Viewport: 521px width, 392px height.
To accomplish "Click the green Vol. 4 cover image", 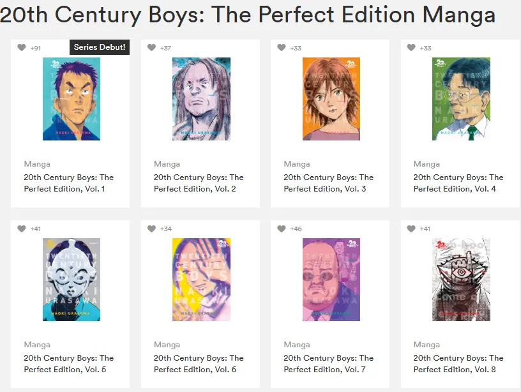I will tap(461, 99).
